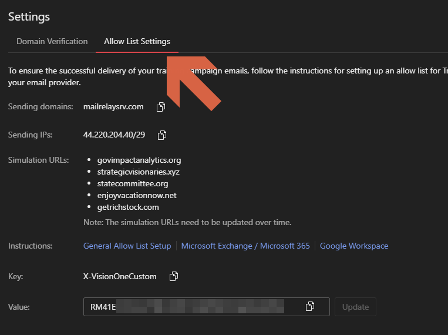Click the Settings page heading
The image size is (448, 335).
(29, 16)
